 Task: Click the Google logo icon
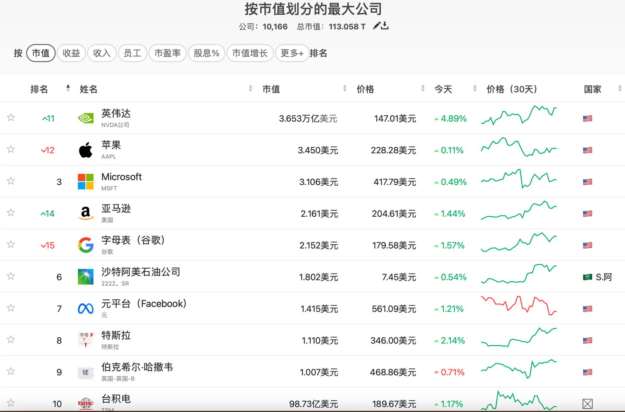pyautogui.click(x=86, y=245)
